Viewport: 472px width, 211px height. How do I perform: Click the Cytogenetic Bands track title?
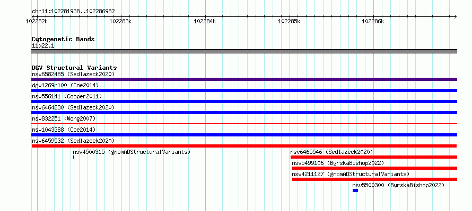pyautogui.click(x=63, y=39)
